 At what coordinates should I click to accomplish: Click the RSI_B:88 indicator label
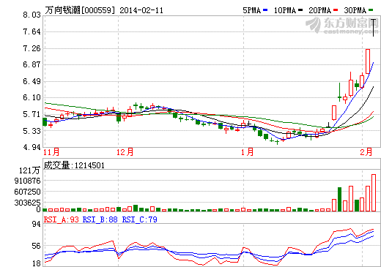tap(100, 219)
